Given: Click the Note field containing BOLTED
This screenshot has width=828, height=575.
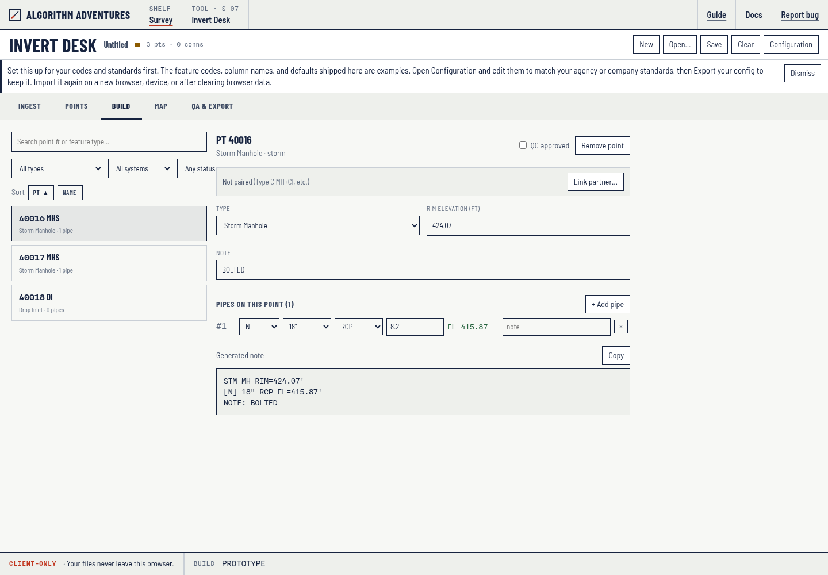Looking at the screenshot, I should point(423,270).
